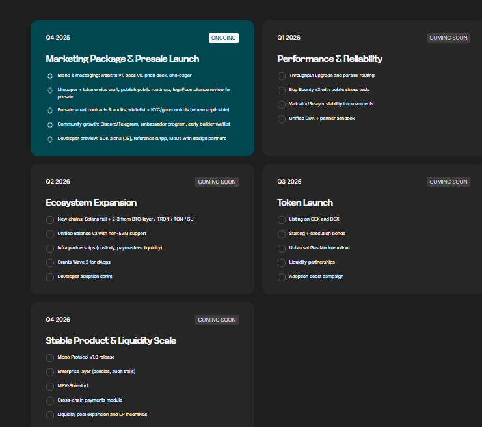Viewport: 482px width, 427px height.
Task: Click the circle icon beside Throughput upgrade
Action: (282, 76)
